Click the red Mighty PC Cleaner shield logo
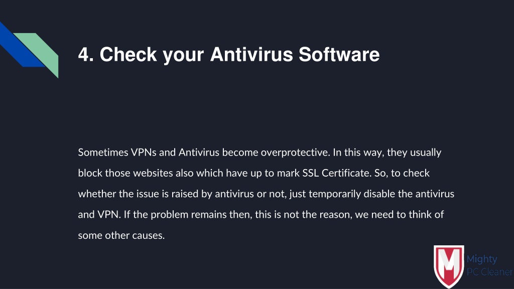The width and height of the screenshot is (514, 289). click(x=449, y=267)
